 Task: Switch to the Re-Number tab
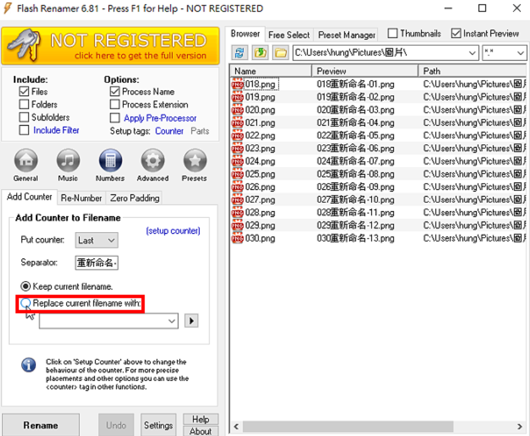click(82, 198)
